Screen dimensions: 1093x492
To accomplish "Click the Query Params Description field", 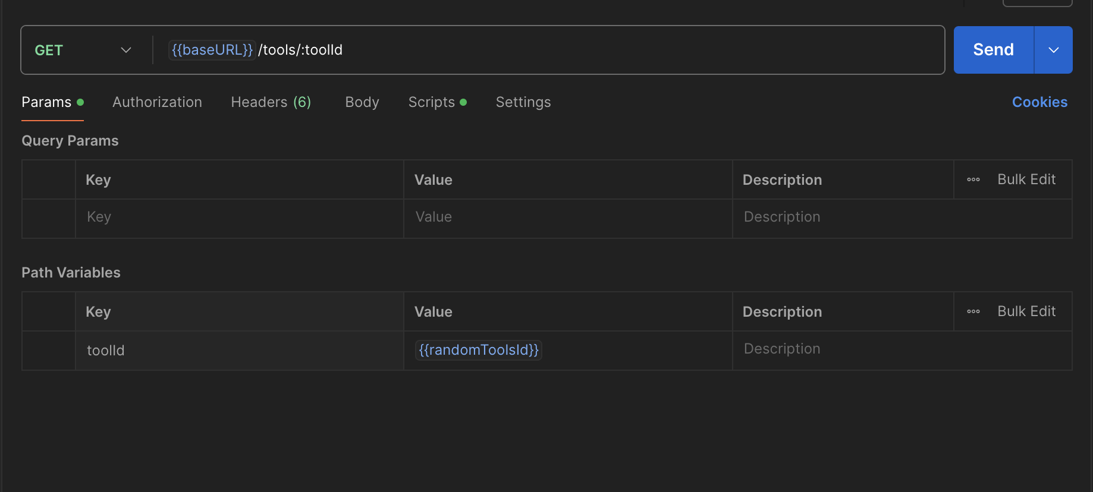I will [892, 217].
